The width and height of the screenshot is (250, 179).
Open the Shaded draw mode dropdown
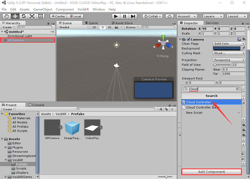74,27
